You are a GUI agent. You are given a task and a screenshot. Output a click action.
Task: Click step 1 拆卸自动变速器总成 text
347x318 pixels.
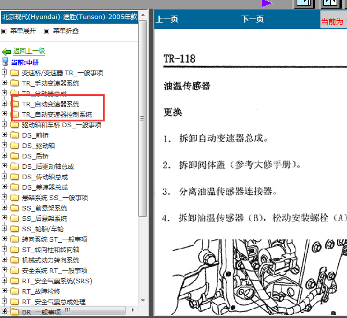[223, 139]
